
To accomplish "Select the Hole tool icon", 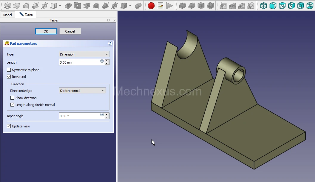I will coord(78,6).
